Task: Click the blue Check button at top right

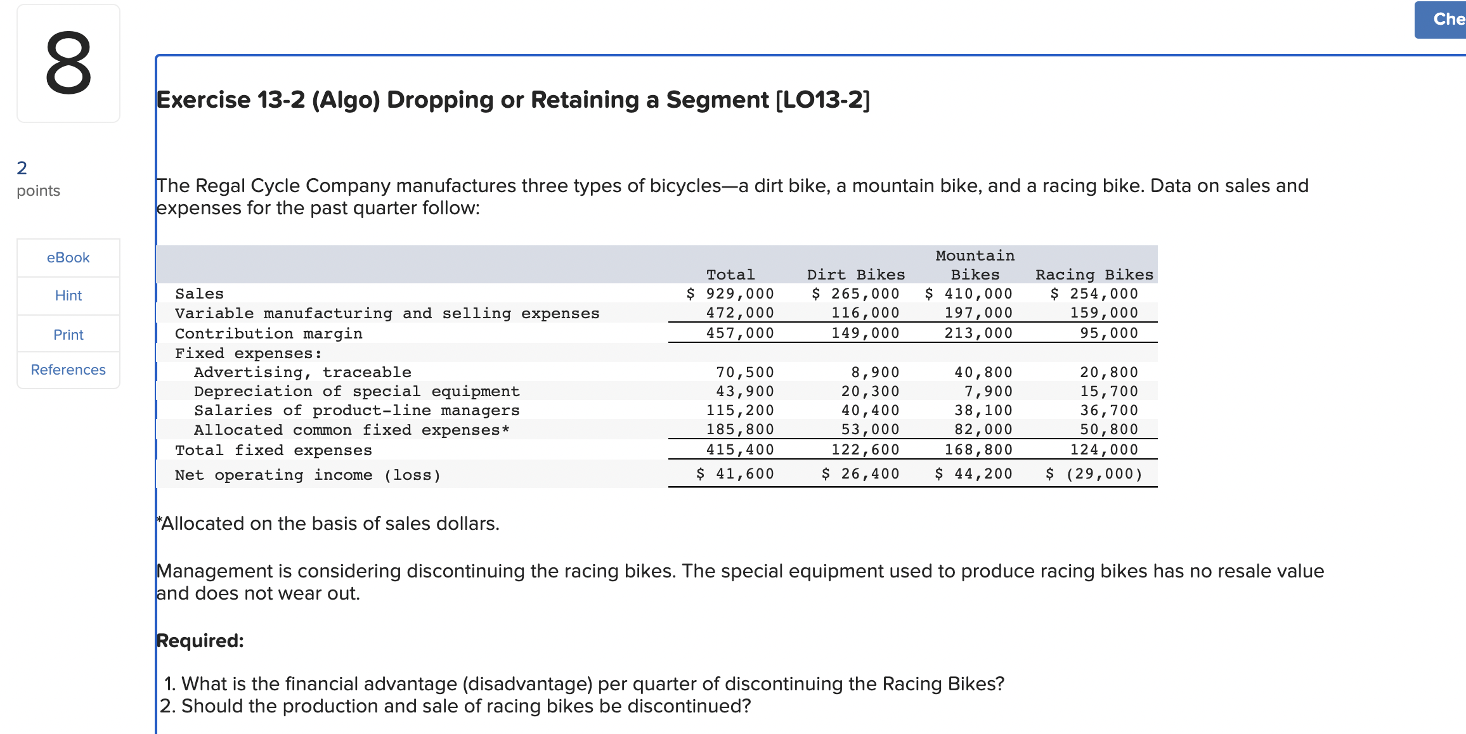Action: tap(1441, 20)
